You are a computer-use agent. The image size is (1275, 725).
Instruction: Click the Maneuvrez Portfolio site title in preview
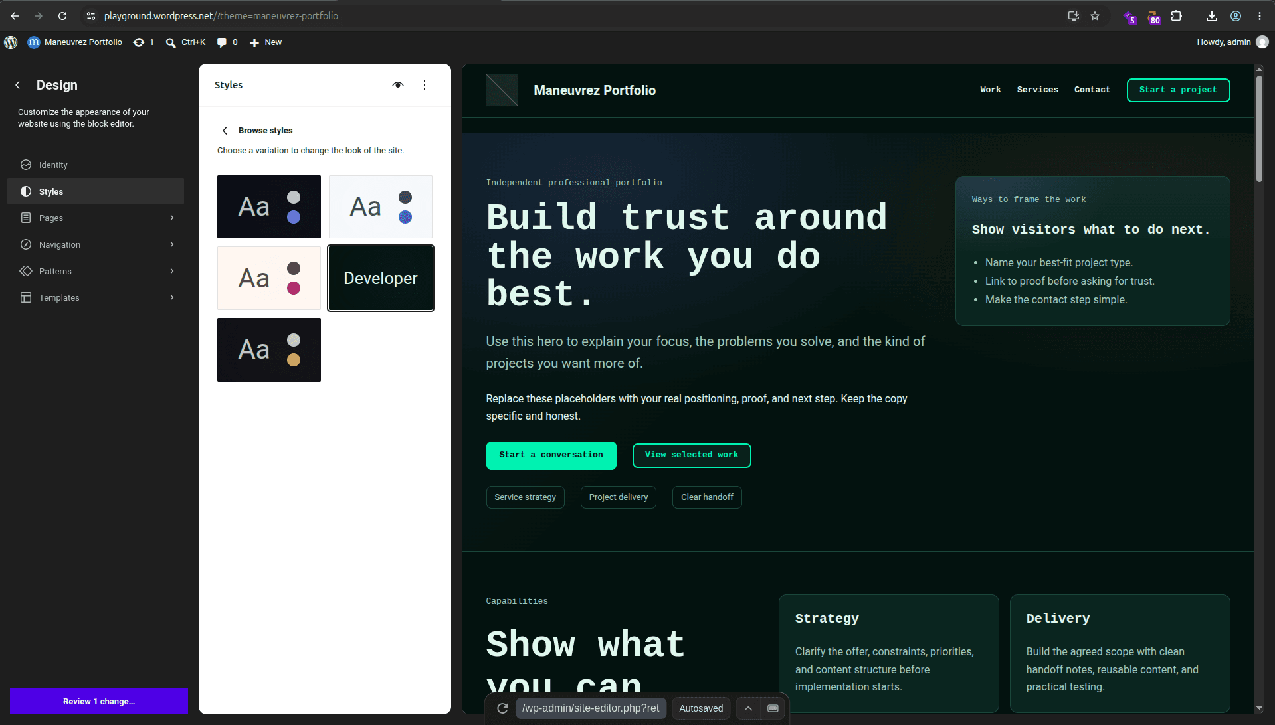point(595,90)
